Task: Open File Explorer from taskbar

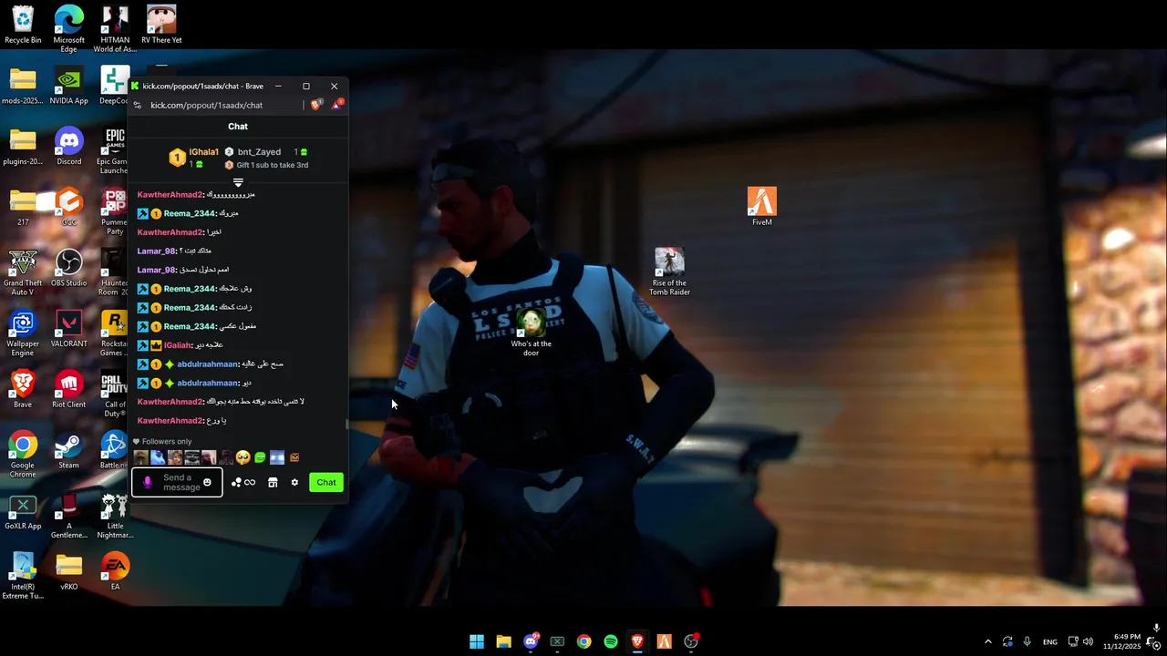Action: click(503, 641)
